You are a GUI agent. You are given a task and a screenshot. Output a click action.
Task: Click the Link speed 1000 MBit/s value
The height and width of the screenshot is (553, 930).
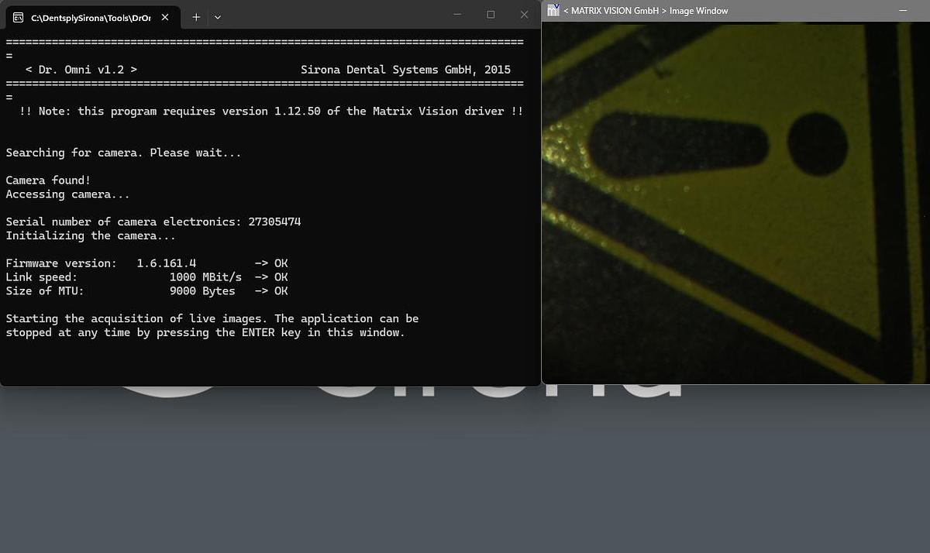pos(205,277)
